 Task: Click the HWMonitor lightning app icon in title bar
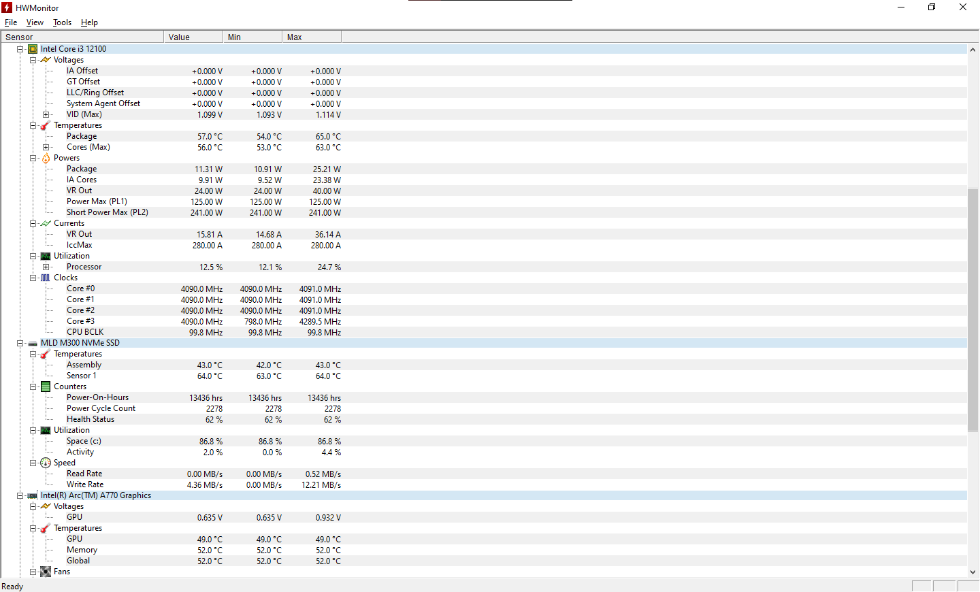click(7, 7)
